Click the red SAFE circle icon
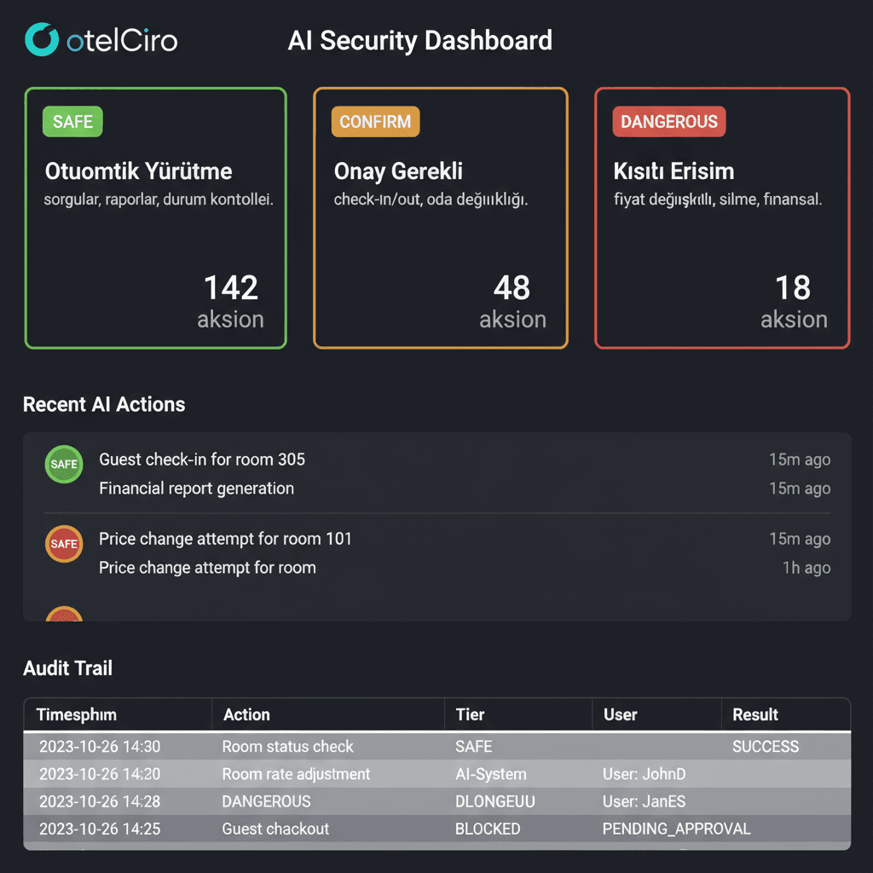Screen dimensions: 873x873 click(x=64, y=544)
